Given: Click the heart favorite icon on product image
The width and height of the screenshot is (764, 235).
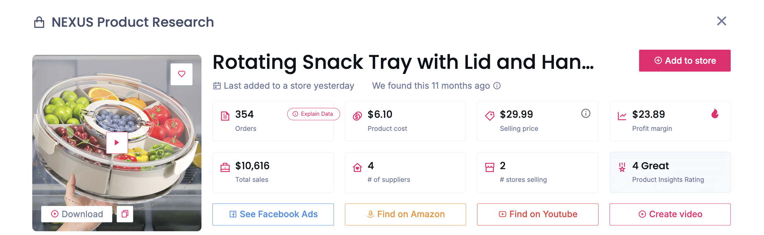Looking at the screenshot, I should click(182, 74).
